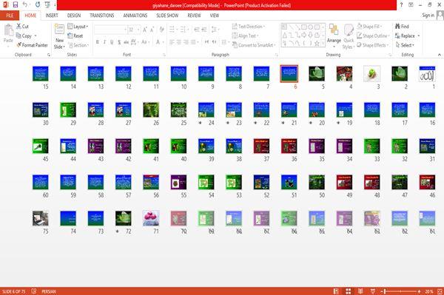Select slide 15 thumbnail

[x=41, y=73]
